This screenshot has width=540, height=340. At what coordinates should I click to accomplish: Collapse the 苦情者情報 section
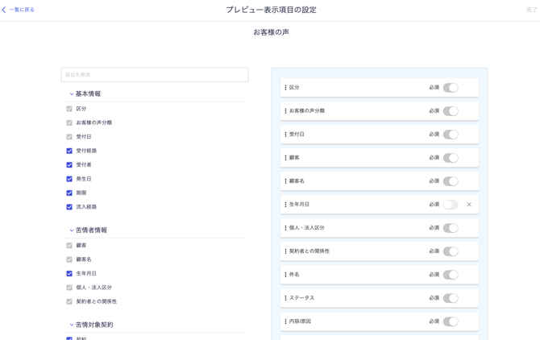tap(72, 230)
